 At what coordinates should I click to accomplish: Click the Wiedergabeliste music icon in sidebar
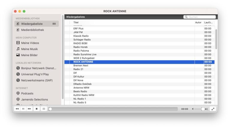[18, 24]
